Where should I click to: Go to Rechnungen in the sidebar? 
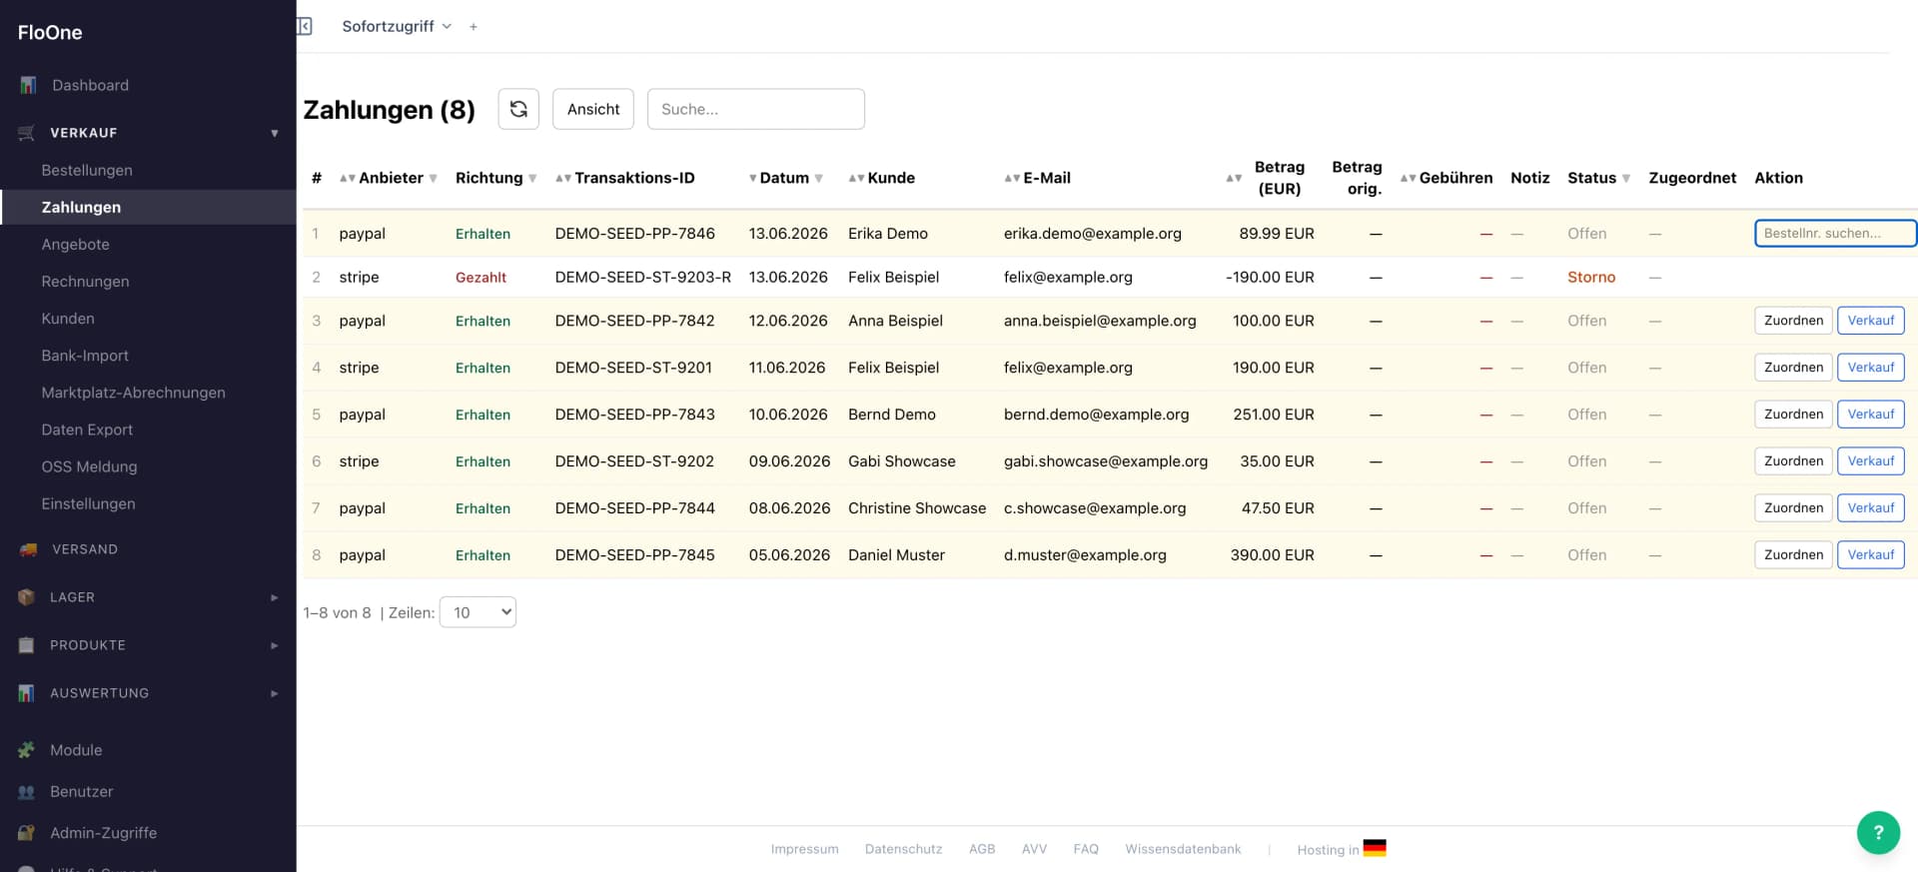click(85, 282)
